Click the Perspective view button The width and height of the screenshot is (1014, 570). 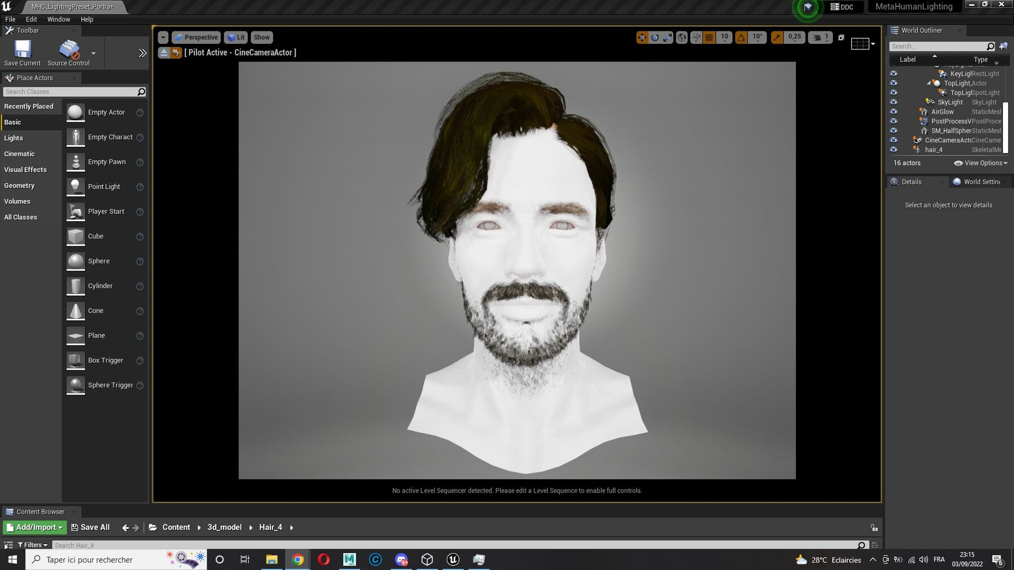pos(196,38)
